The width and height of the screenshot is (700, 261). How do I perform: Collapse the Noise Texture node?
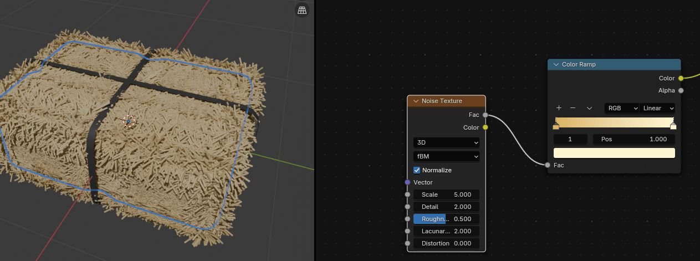(x=416, y=101)
